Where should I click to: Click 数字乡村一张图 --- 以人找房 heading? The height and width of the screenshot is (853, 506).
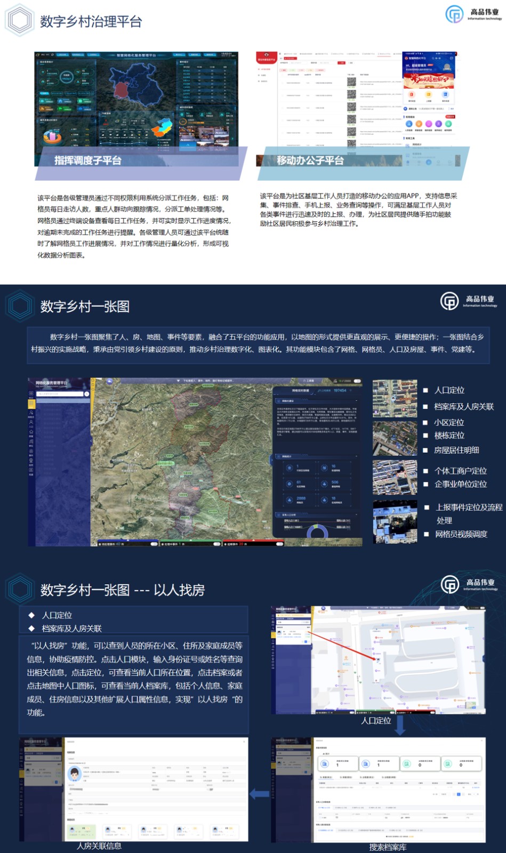coord(123,590)
